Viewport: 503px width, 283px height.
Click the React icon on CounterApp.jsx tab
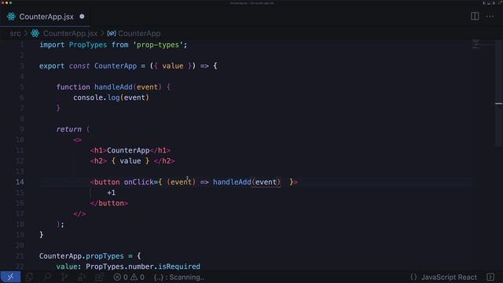point(11,17)
